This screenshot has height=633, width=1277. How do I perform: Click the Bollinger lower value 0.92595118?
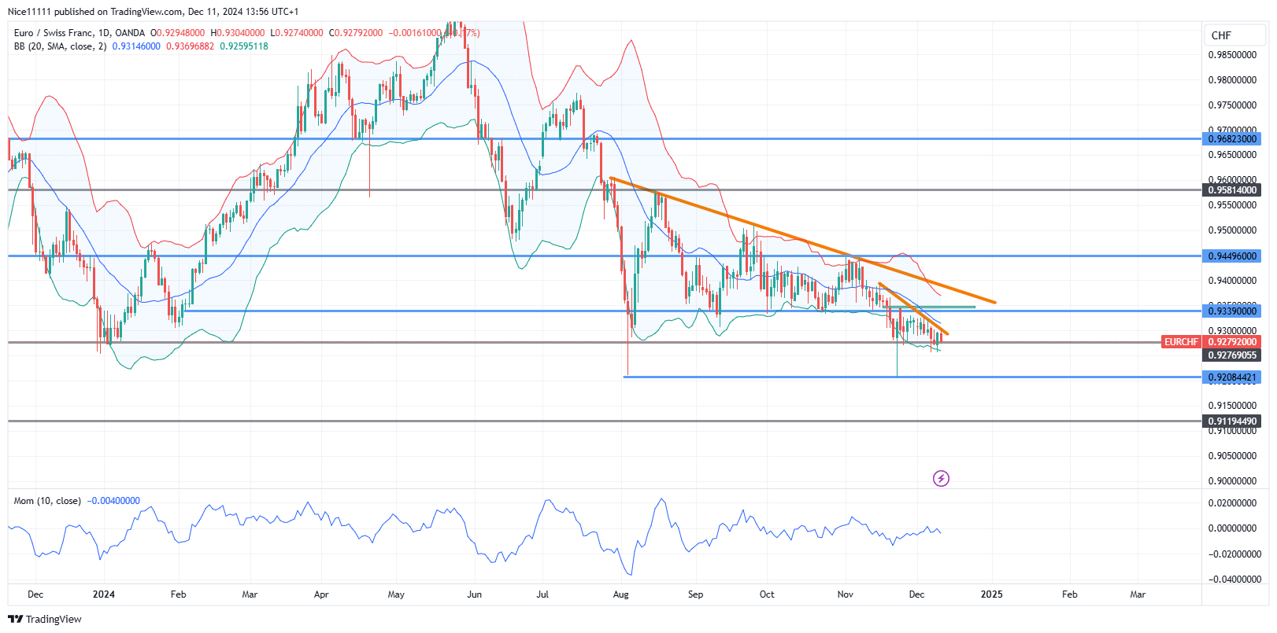(x=244, y=46)
